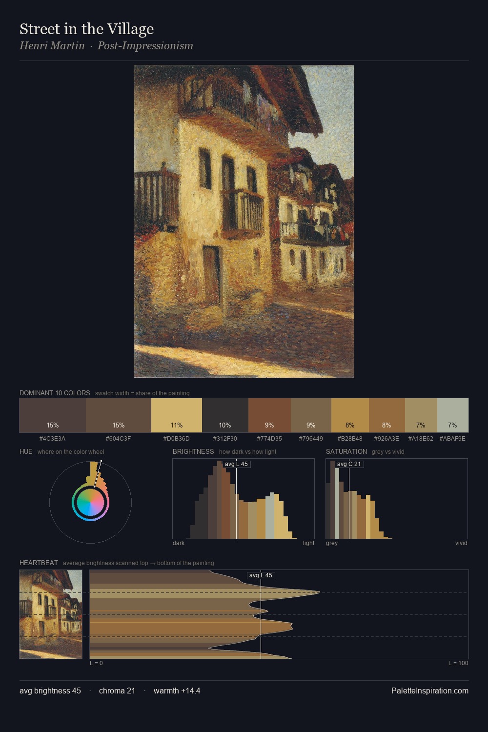Open the main Street in the Village painting

(x=244, y=222)
